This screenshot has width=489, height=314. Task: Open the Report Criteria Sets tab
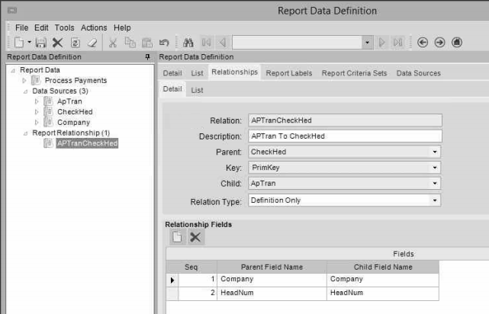354,73
